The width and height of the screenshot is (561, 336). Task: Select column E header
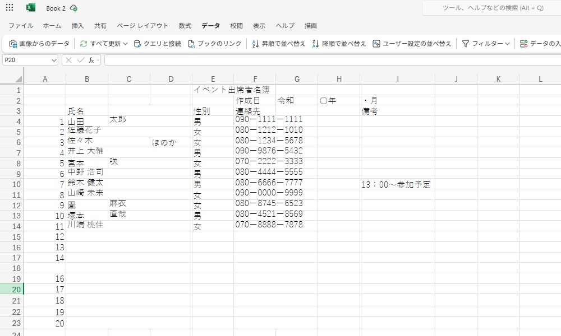click(213, 79)
